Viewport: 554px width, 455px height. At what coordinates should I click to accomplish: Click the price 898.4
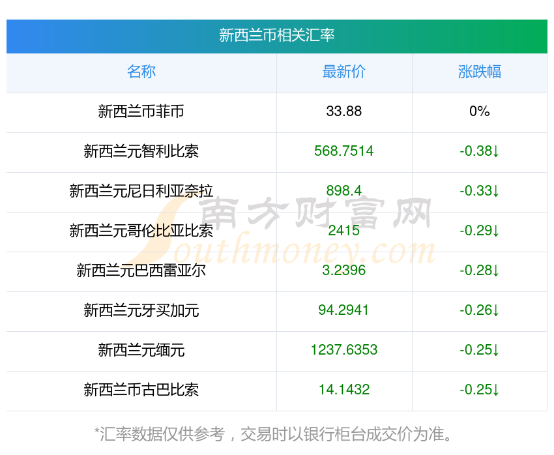(343, 191)
